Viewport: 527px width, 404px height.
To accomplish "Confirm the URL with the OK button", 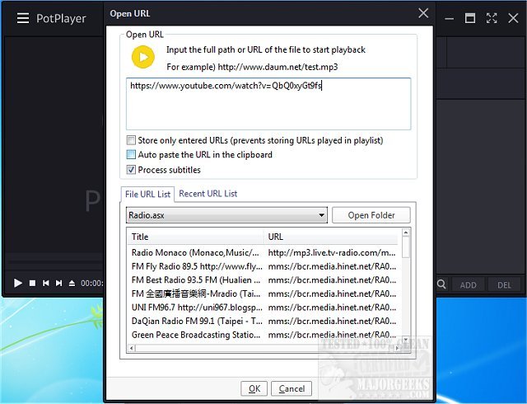I will (x=254, y=389).
